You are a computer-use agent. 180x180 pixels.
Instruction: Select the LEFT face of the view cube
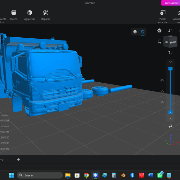(x=166, y=42)
